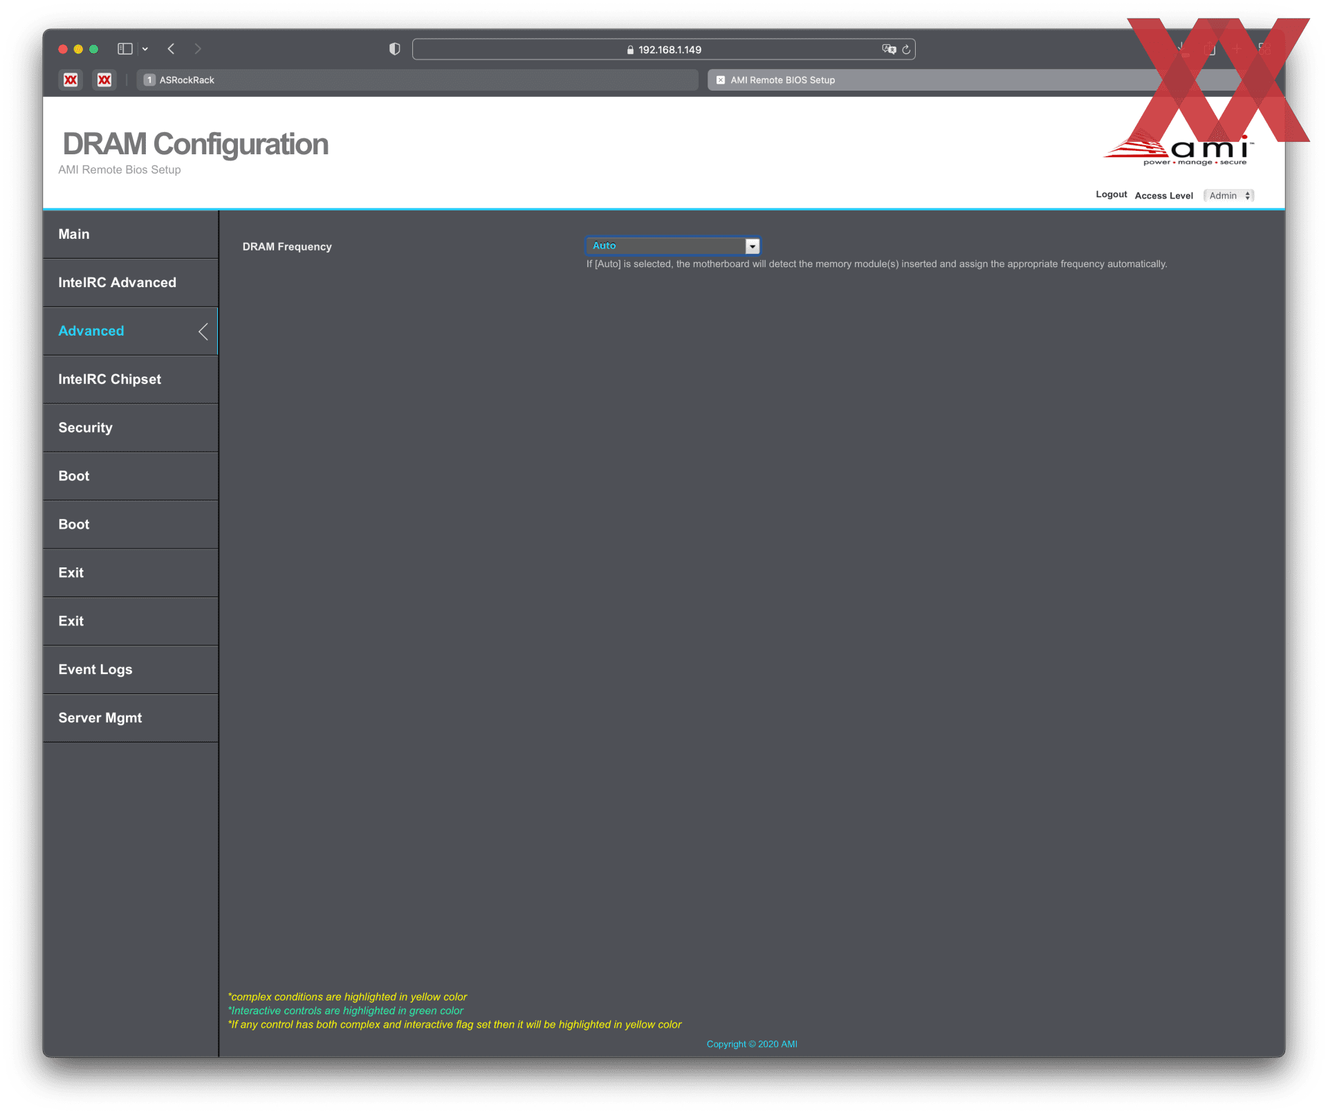
Task: Click the Interactive controls green footnote
Action: coord(345,1011)
